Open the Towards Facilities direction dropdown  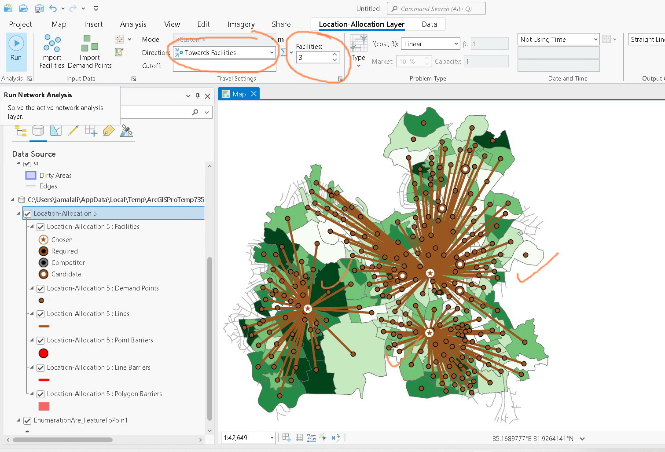(272, 52)
